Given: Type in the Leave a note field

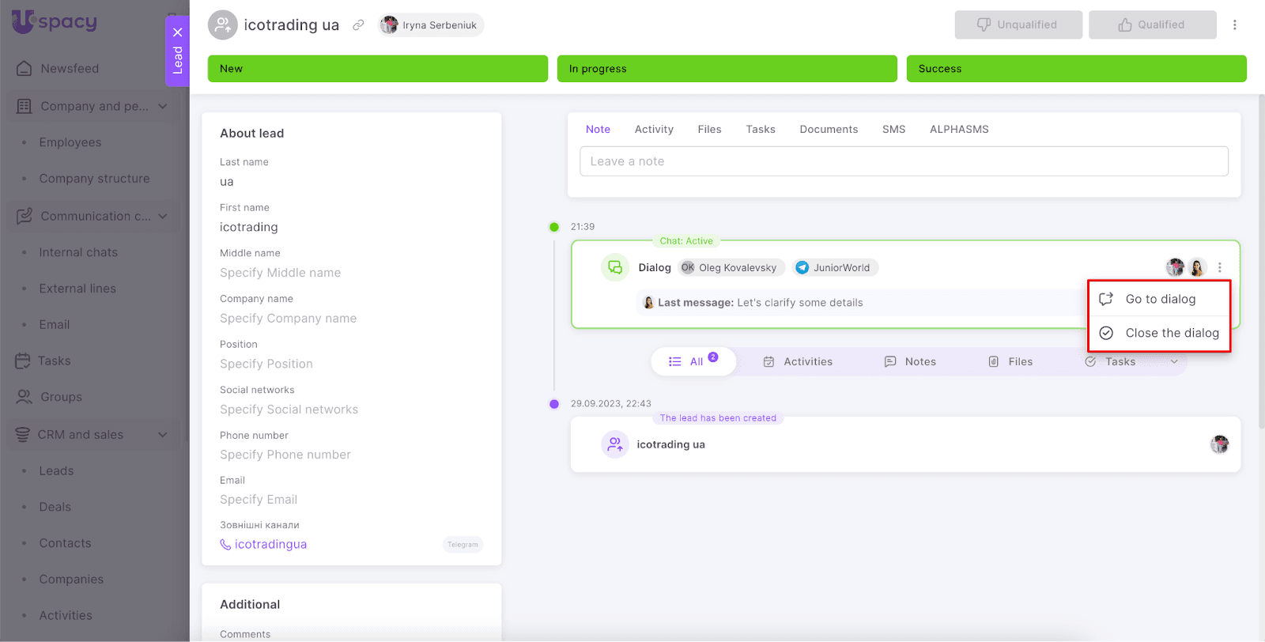Looking at the screenshot, I should 903,161.
